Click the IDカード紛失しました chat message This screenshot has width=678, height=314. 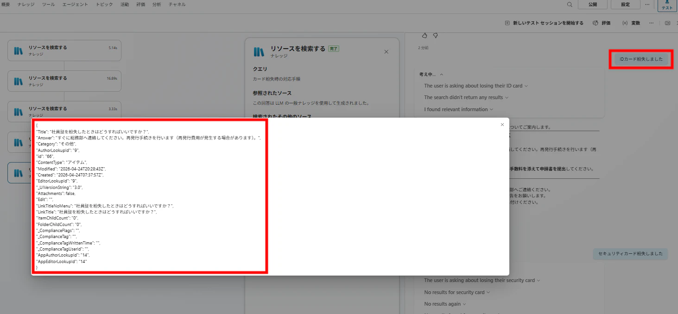[x=641, y=59]
